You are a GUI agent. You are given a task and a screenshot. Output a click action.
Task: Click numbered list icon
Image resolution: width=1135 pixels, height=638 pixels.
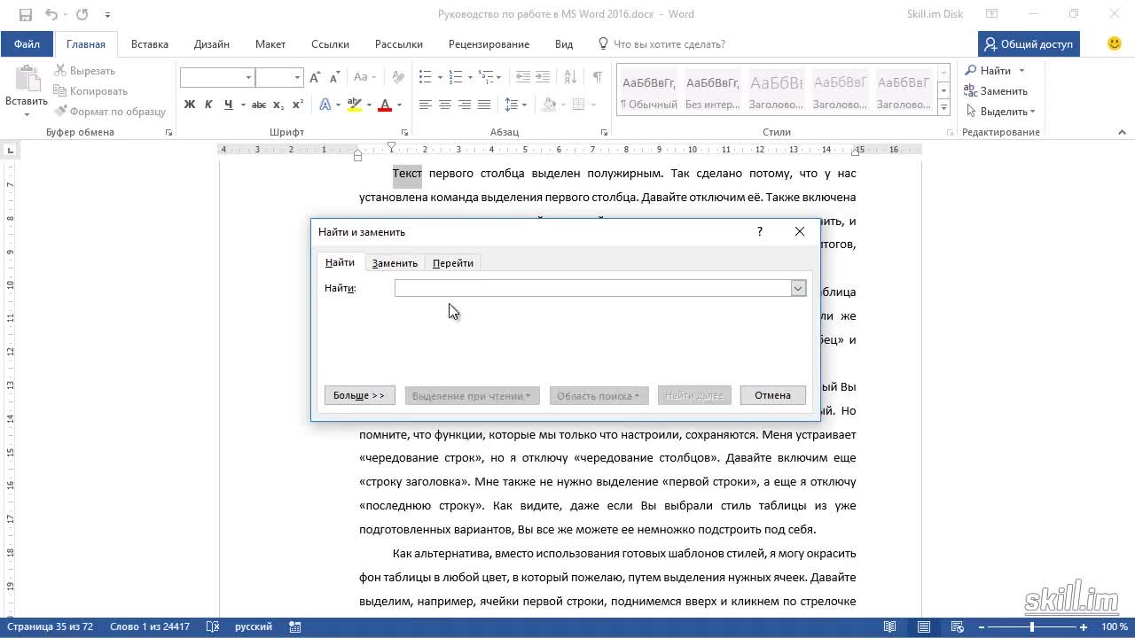(x=455, y=78)
